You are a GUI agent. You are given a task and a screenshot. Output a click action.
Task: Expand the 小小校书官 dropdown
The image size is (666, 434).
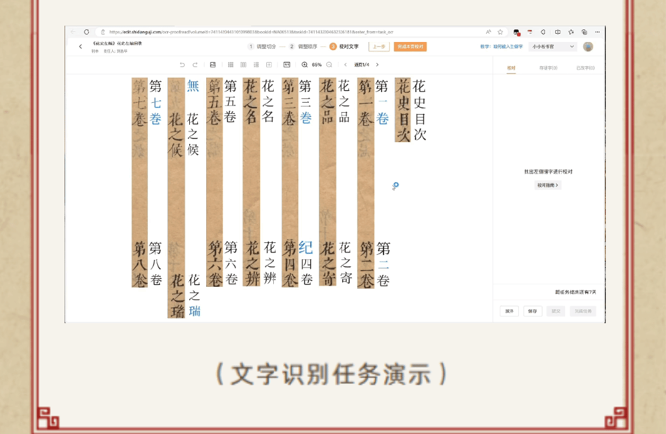click(x=553, y=47)
